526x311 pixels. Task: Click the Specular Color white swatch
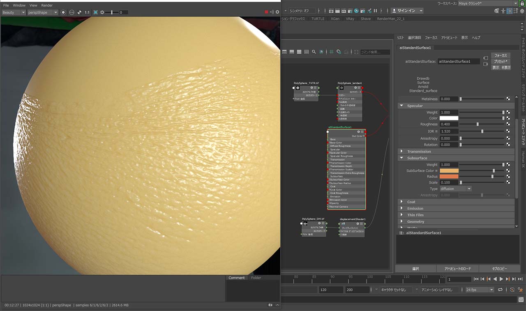[x=449, y=118]
